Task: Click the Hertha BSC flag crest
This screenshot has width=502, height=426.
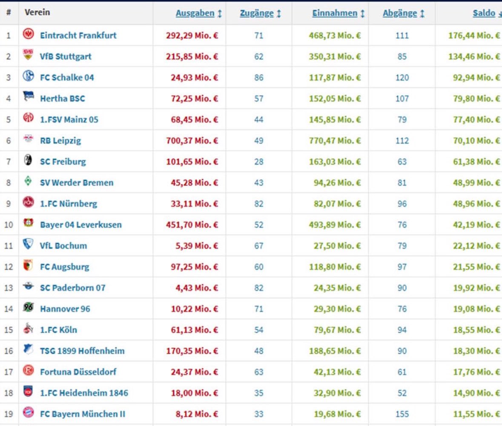Action: click(x=28, y=96)
